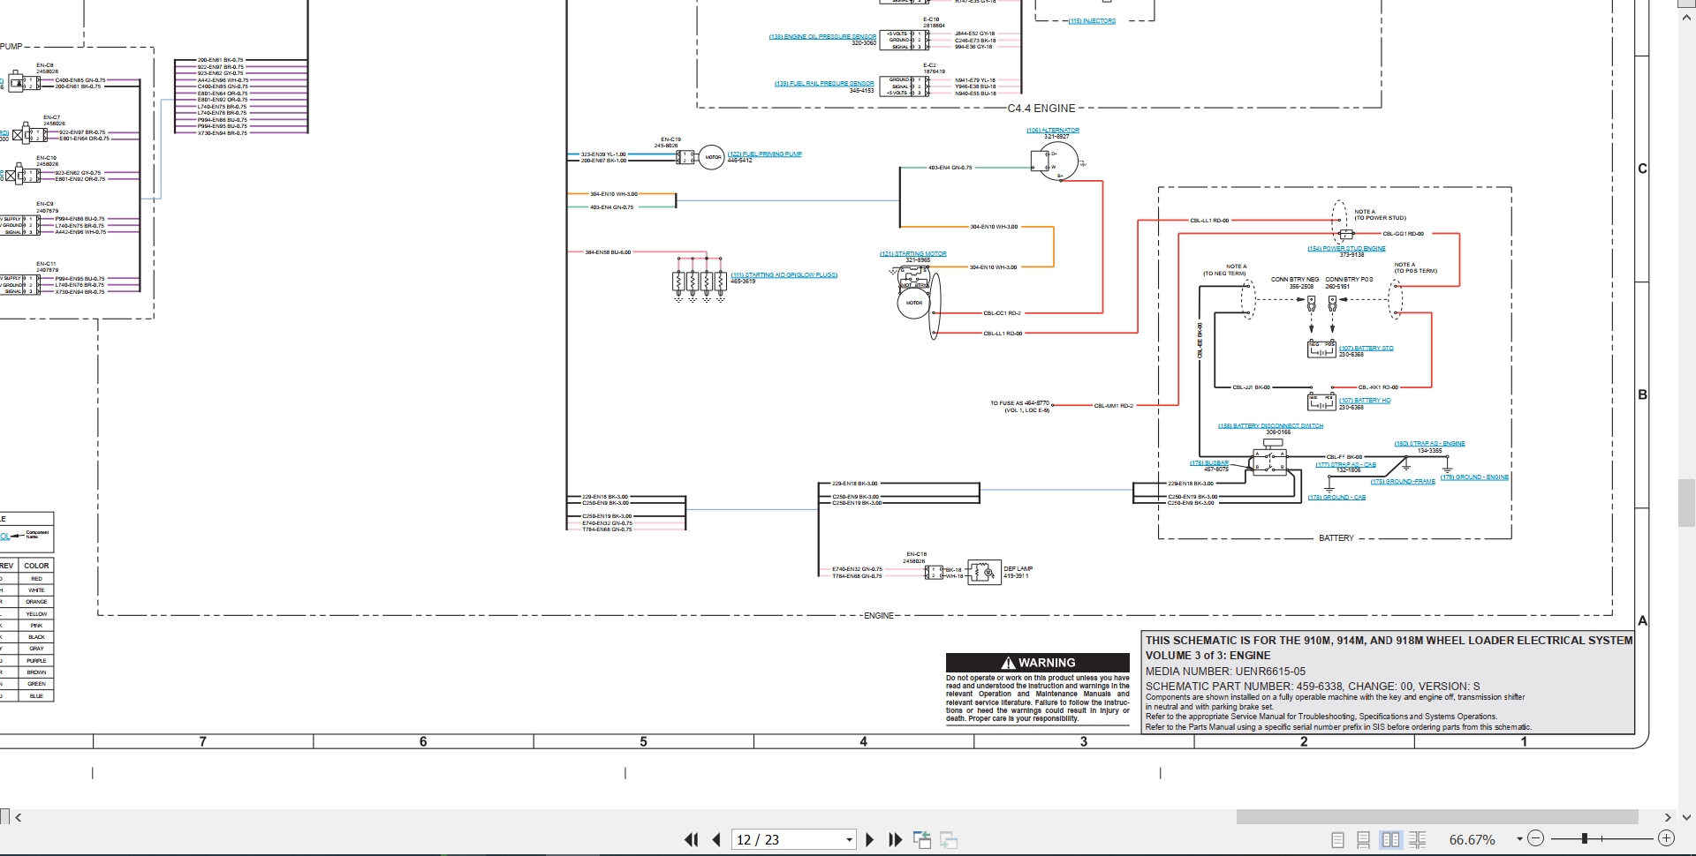The height and width of the screenshot is (856, 1696).
Task: Follow the (115) Injectors link
Action: 1092,21
